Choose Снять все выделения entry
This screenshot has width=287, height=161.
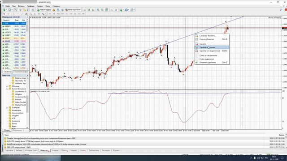click(212, 55)
